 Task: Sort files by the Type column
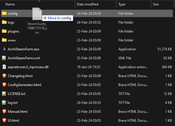[x=122, y=4]
